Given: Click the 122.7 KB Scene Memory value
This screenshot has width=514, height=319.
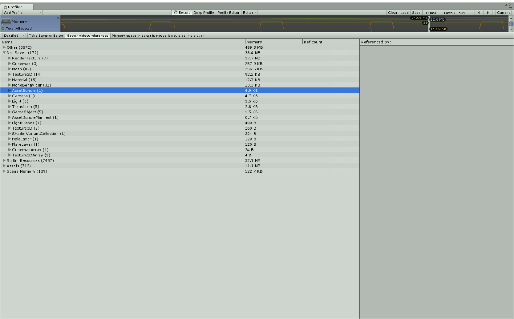Looking at the screenshot, I should point(254,171).
